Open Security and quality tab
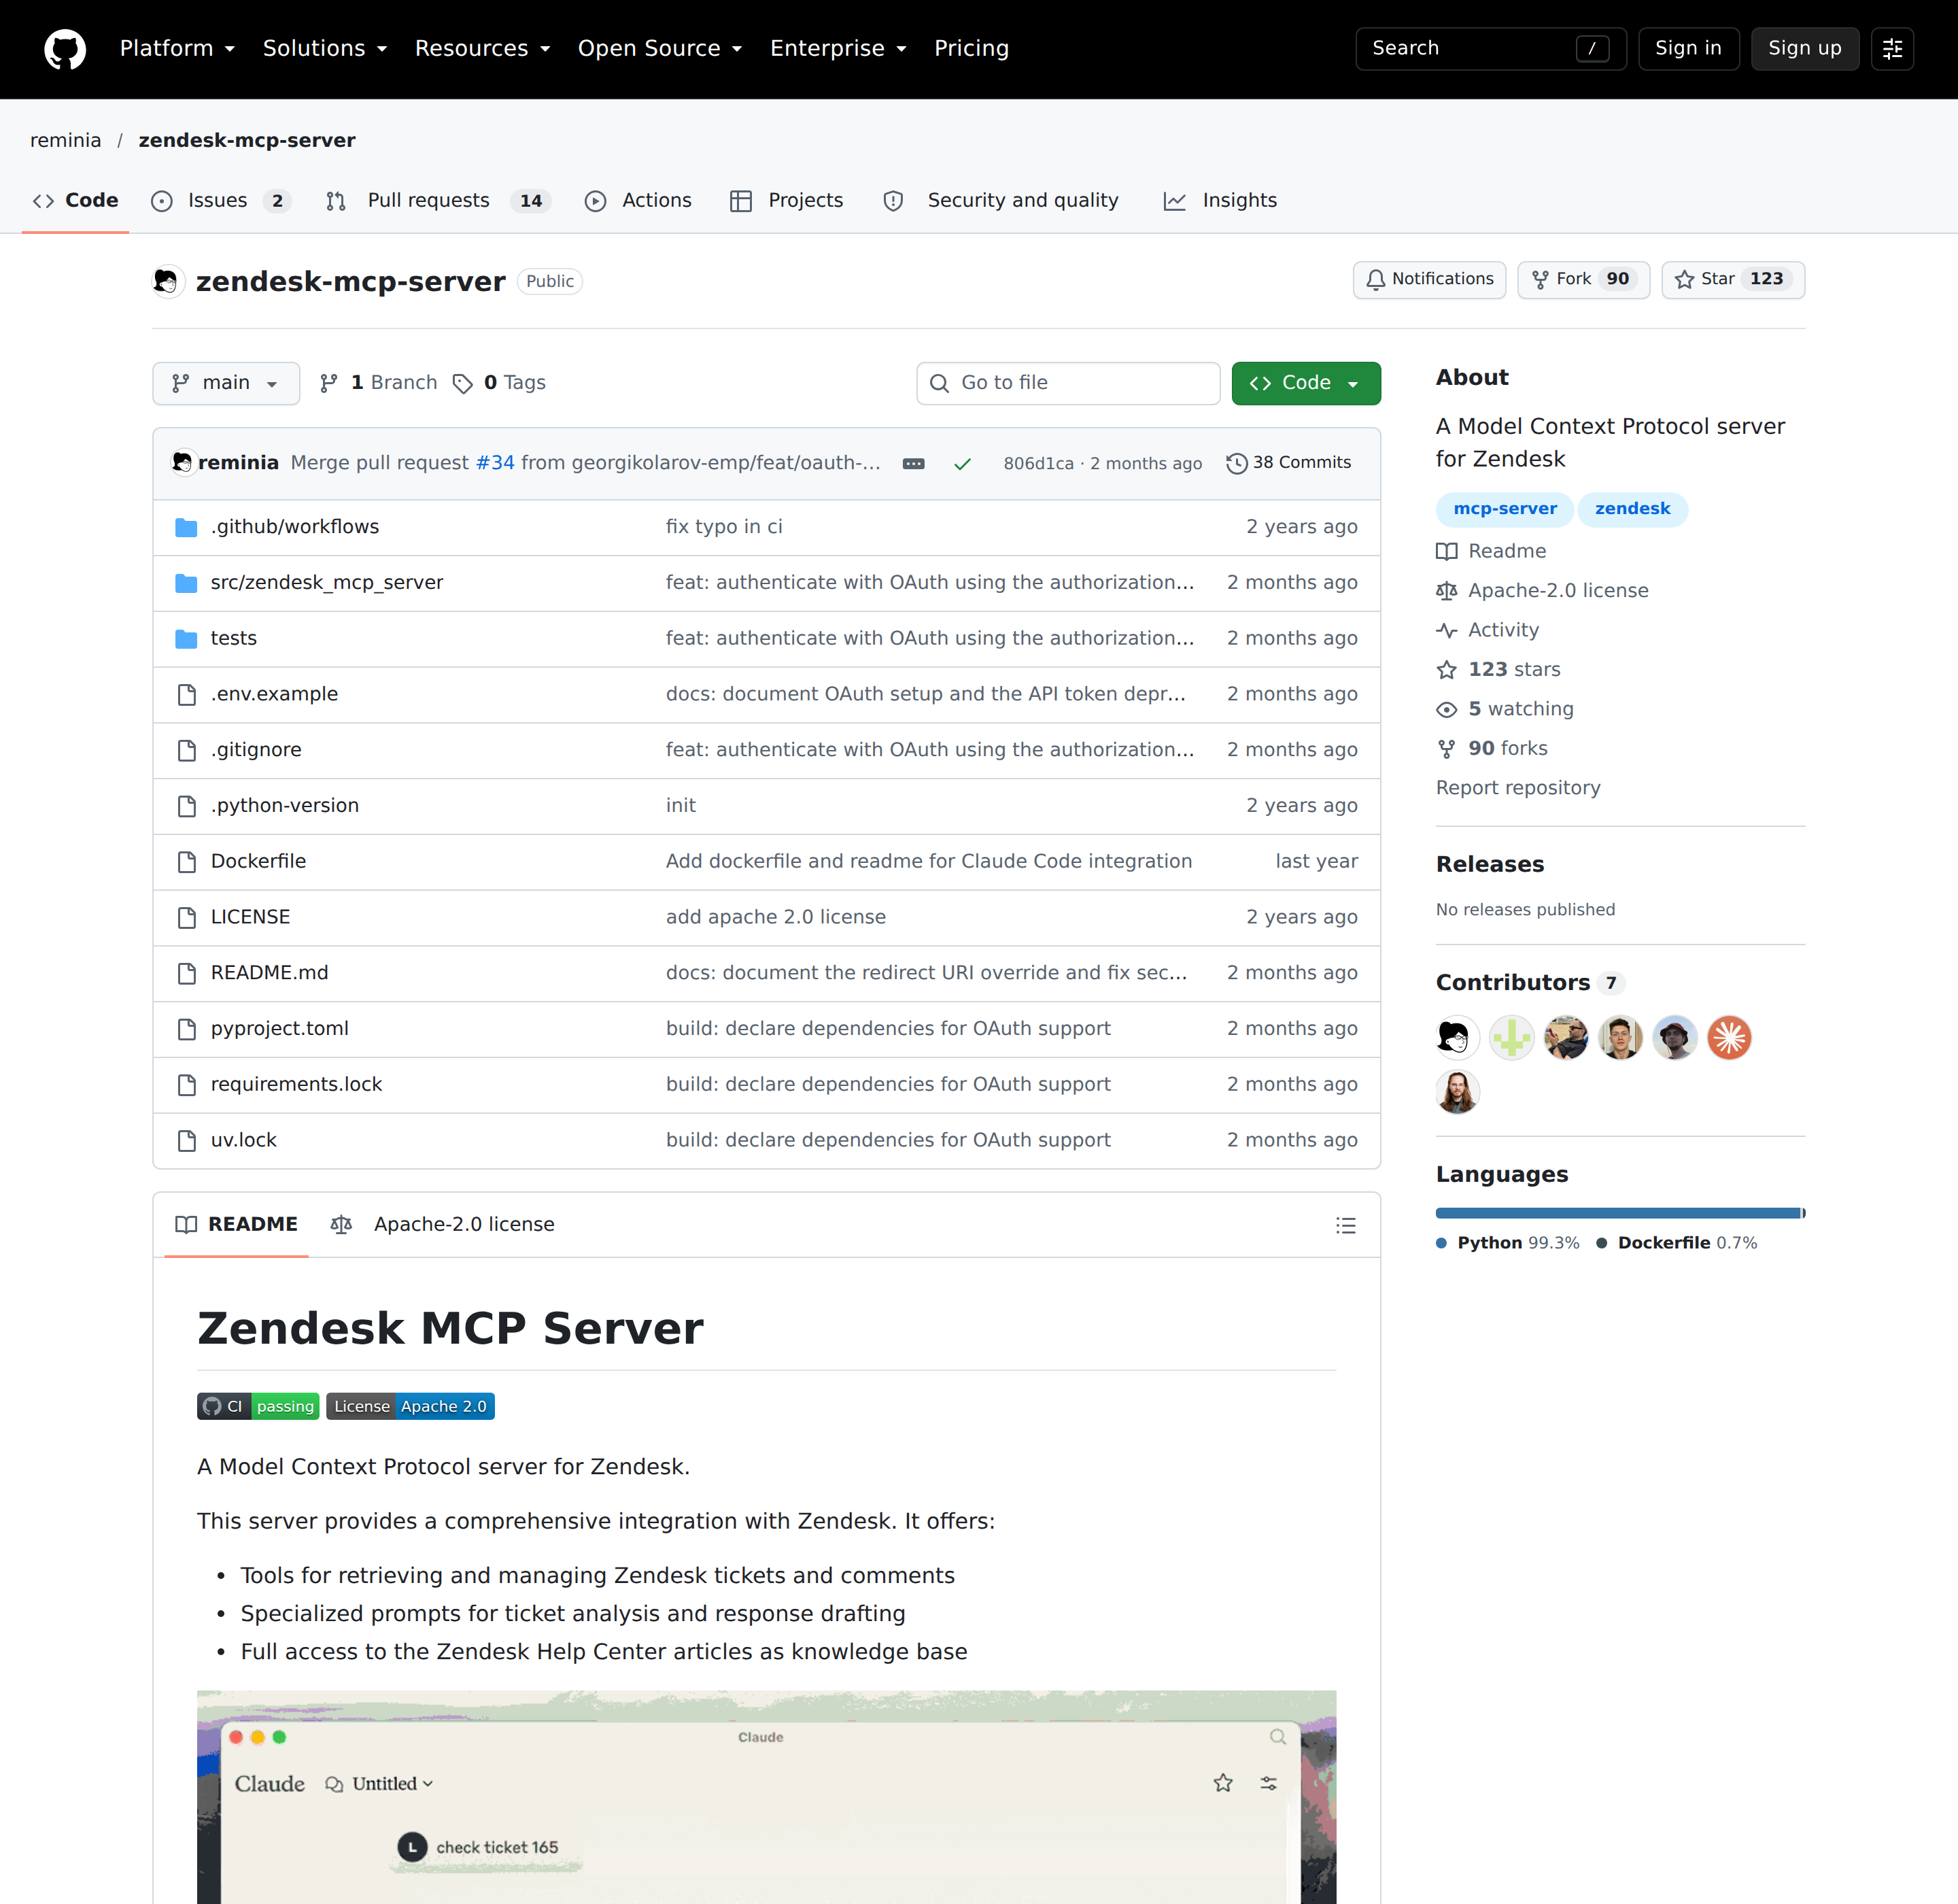Image resolution: width=1958 pixels, height=1904 pixels. pos(1001,201)
